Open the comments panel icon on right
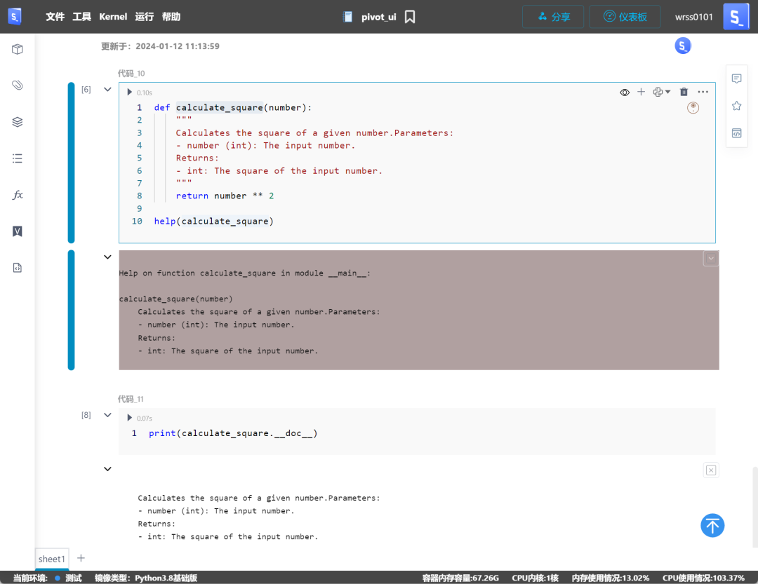The width and height of the screenshot is (758, 584). [x=737, y=79]
